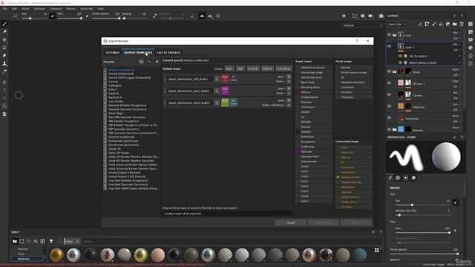
Task: Click the delete layer trash icon in Layers
Action: tap(462, 24)
